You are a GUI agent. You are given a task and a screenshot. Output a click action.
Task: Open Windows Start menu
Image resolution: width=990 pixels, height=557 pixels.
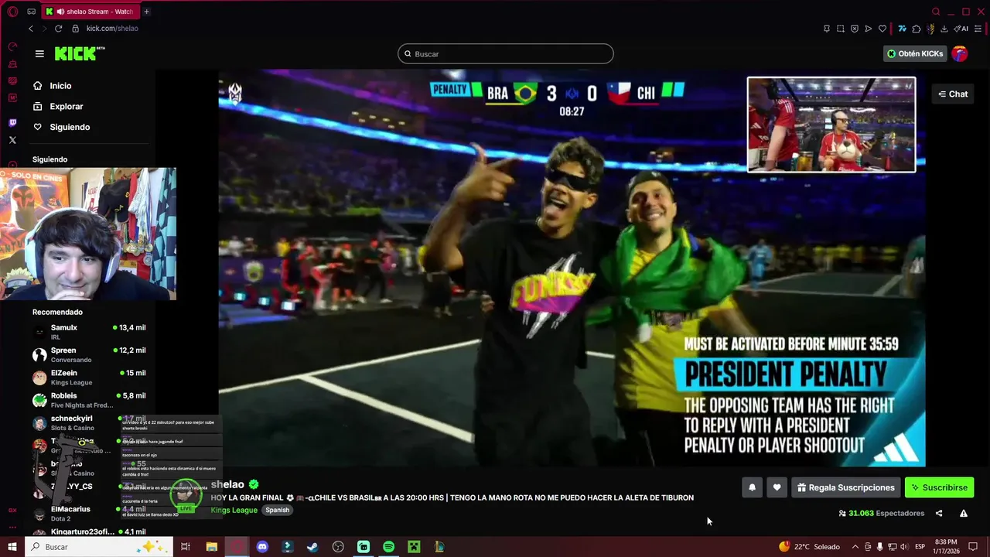tap(12, 547)
